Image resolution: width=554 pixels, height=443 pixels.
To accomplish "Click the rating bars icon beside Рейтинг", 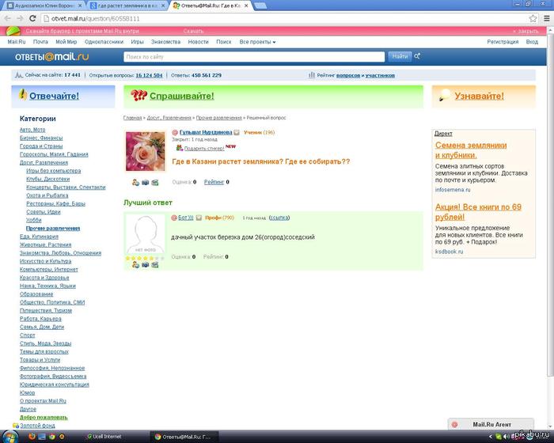I will click(311, 75).
